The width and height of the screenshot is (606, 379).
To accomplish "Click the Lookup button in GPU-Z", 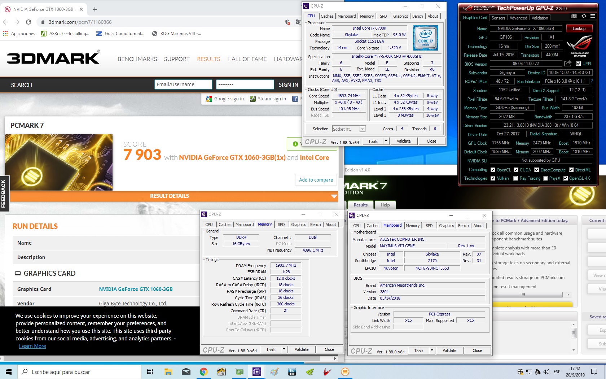I will coord(579,29).
